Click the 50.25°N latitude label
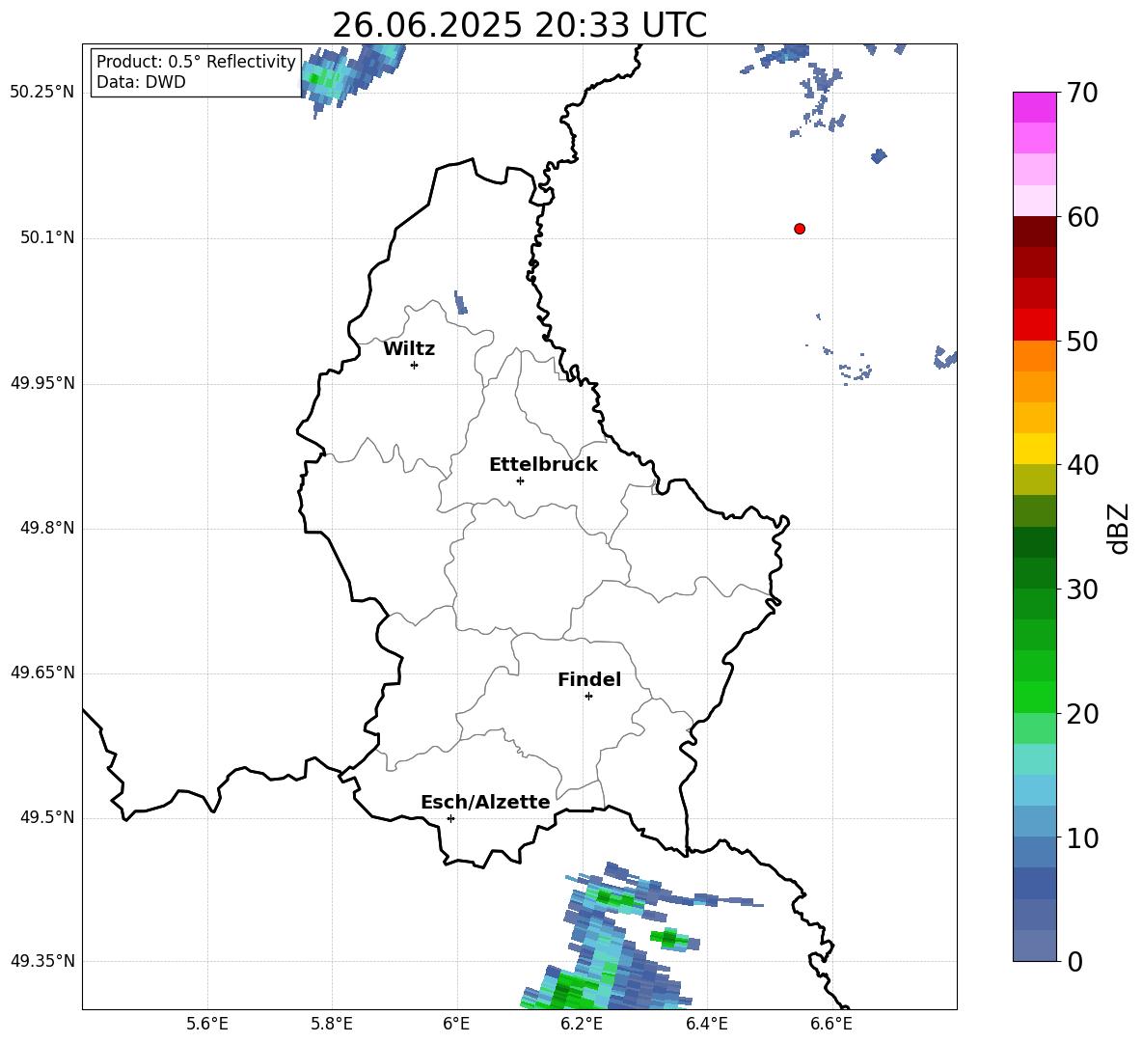Screen dimensions: 1142x1043 [x=42, y=93]
